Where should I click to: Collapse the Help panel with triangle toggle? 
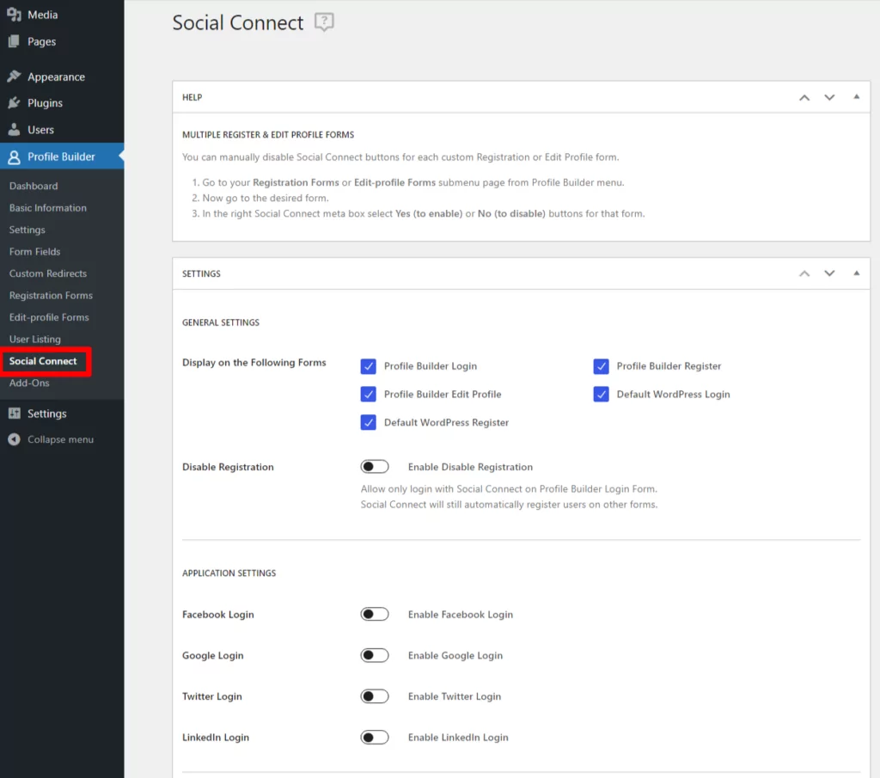[x=857, y=96]
